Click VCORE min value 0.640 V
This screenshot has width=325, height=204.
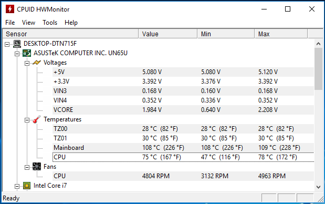point(211,110)
